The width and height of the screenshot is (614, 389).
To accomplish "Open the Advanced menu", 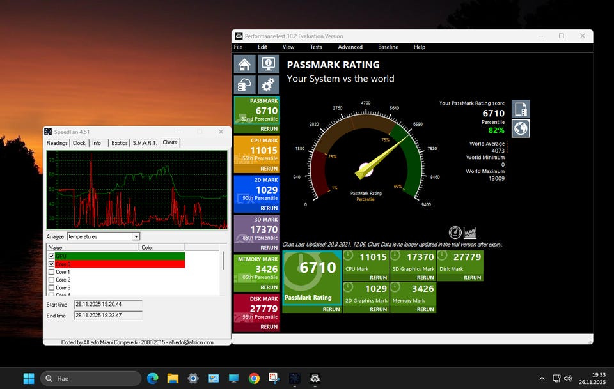I will (350, 47).
